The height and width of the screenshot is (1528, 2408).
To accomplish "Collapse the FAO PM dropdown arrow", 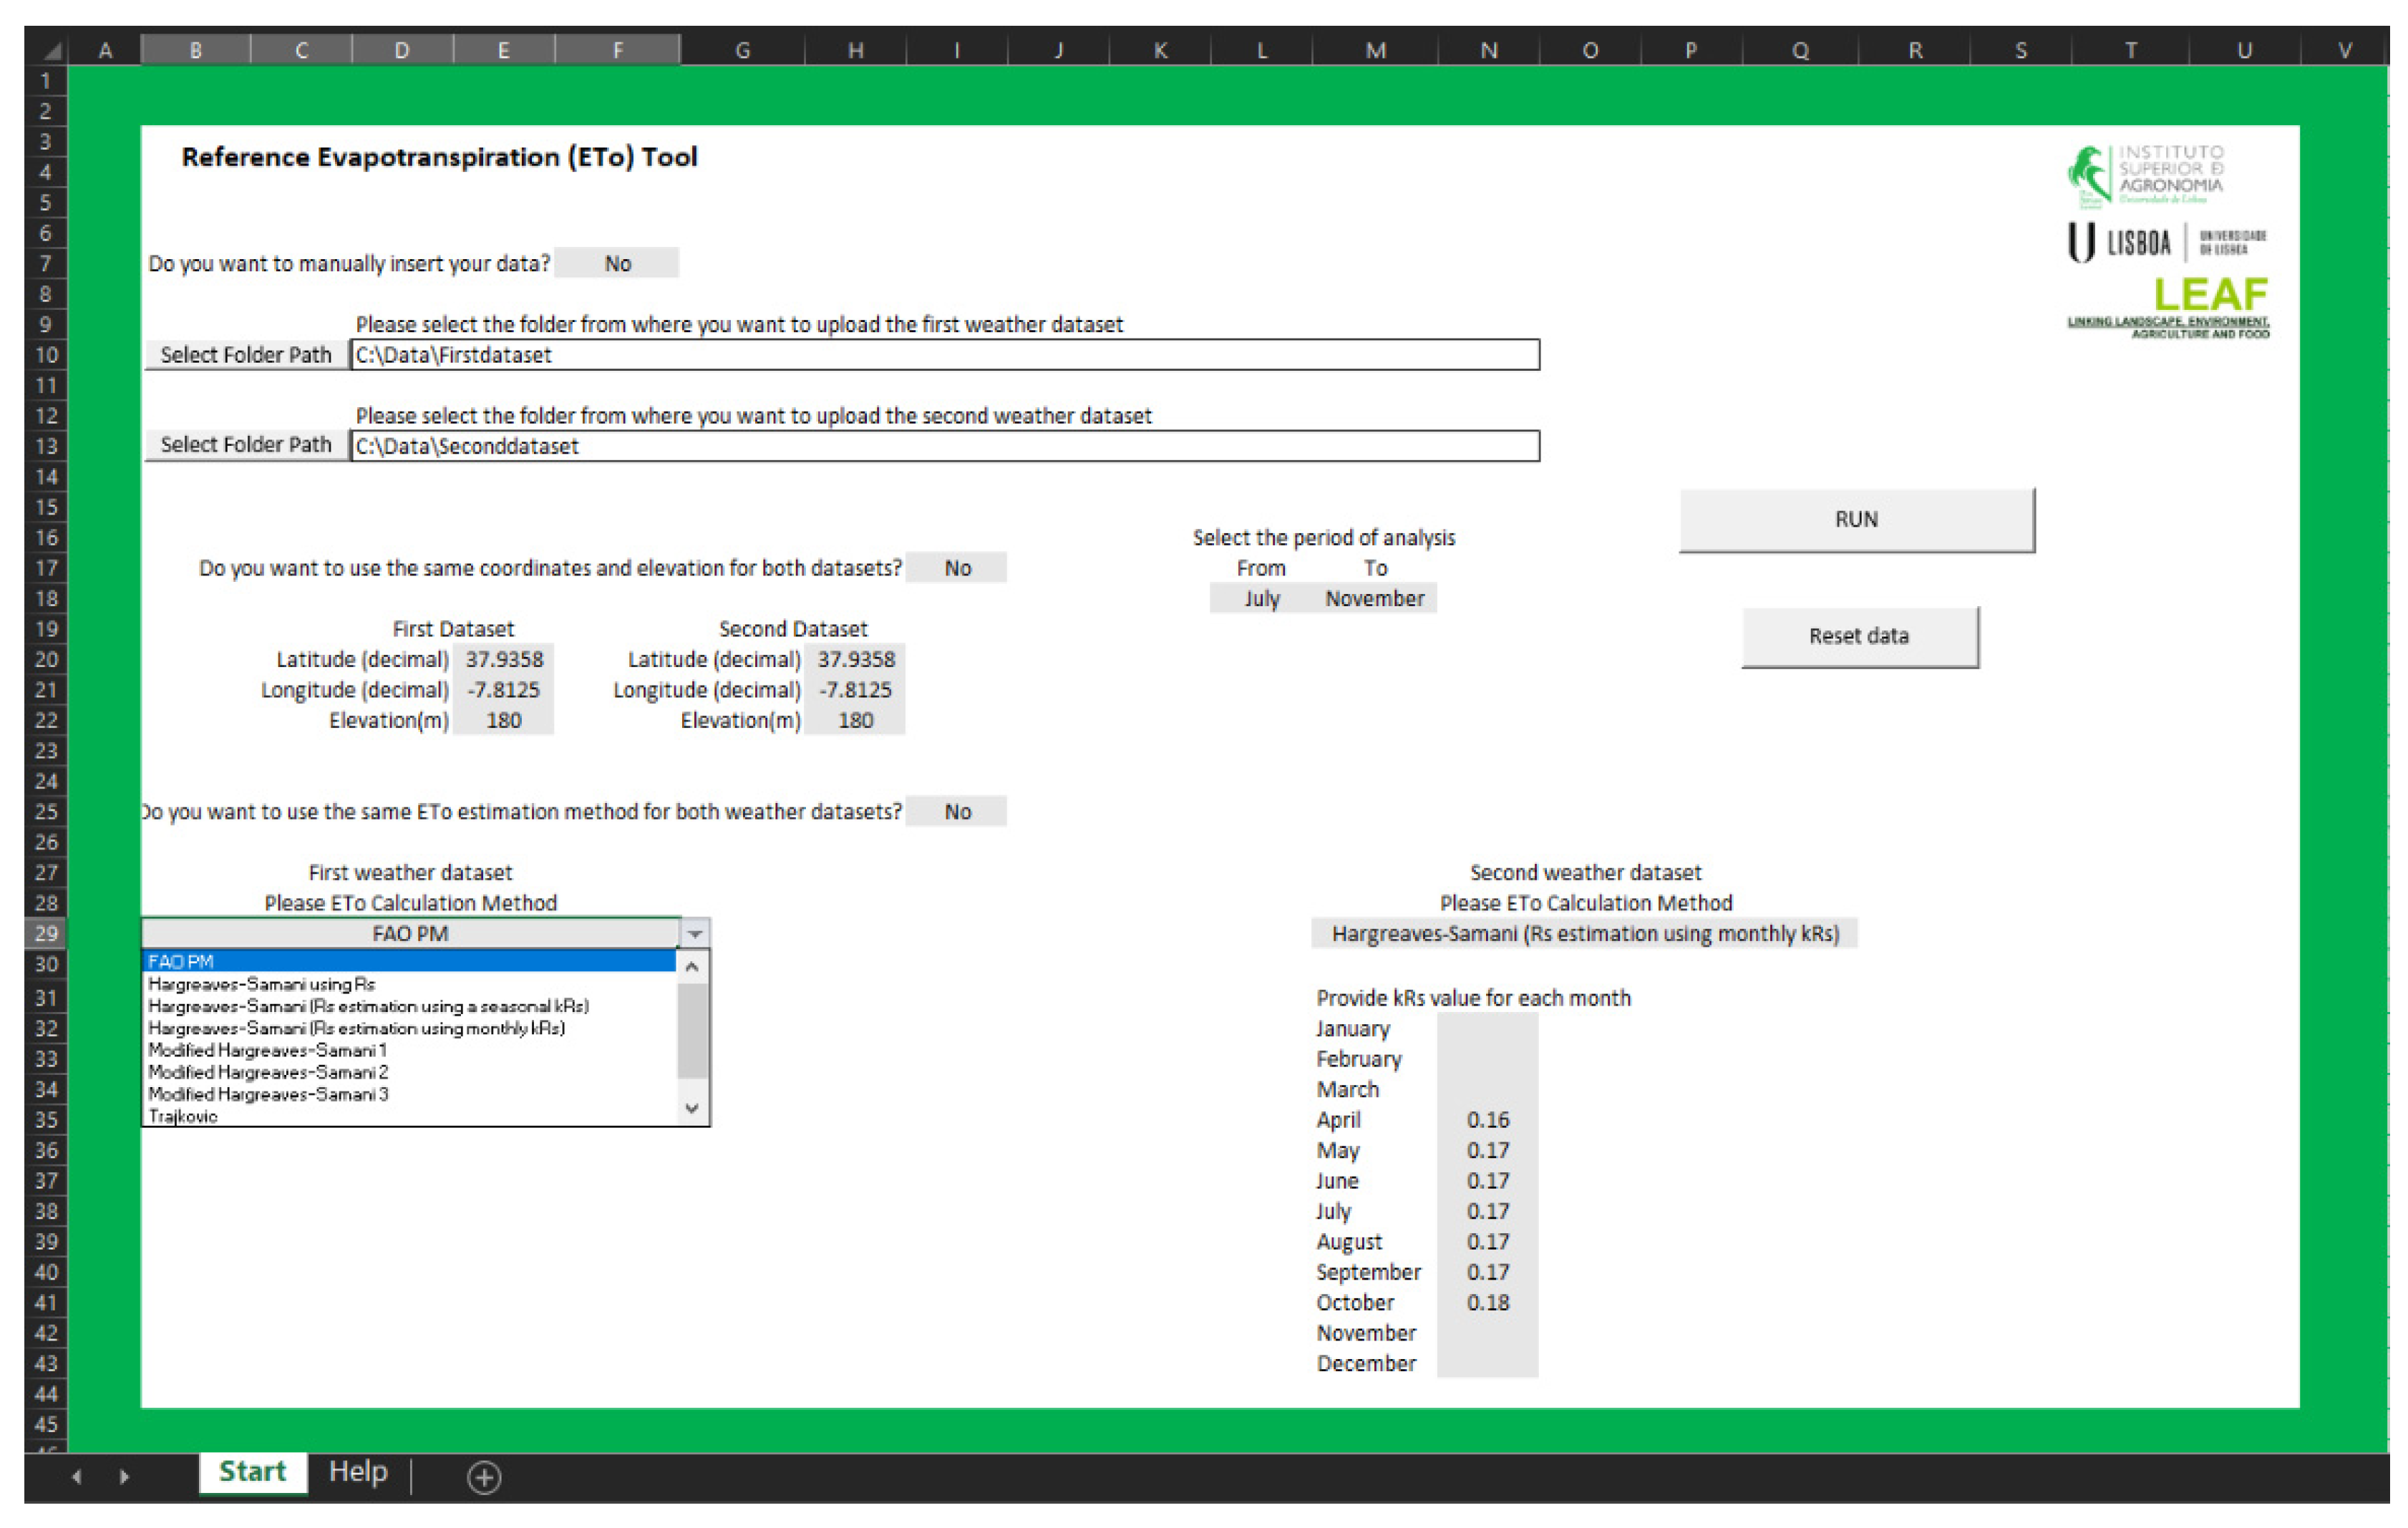I will (x=695, y=934).
